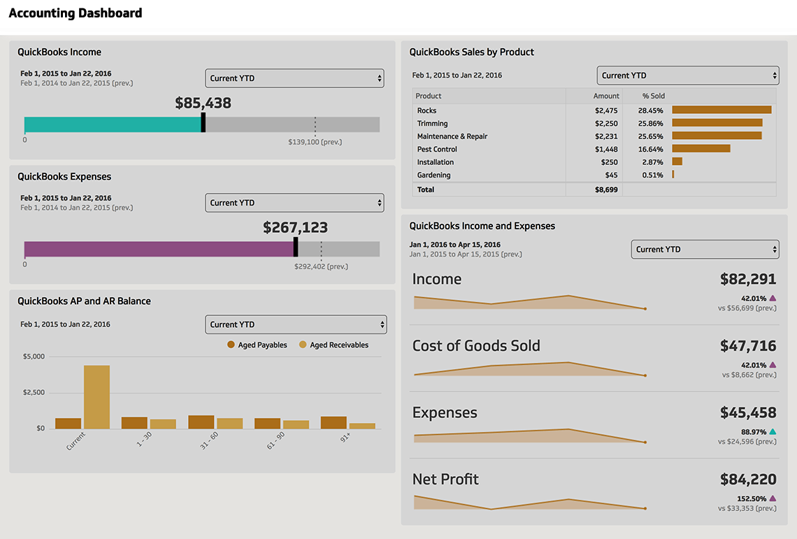This screenshot has width=797, height=539.
Task: Click the teal trend triangle beside 88.97%
Action: click(773, 432)
